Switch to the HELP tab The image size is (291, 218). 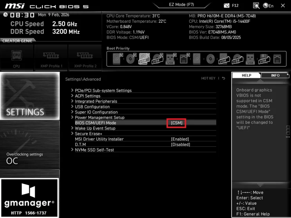pos(246,75)
